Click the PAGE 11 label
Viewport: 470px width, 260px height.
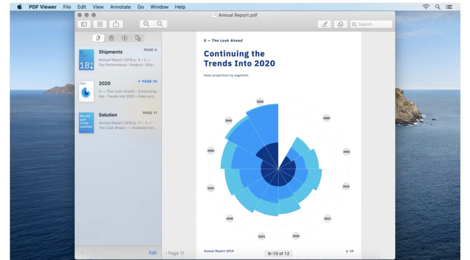(x=150, y=113)
